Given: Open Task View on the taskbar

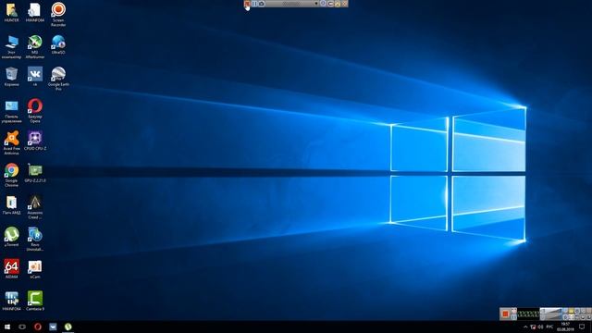Looking at the screenshot, I should tap(22, 327).
